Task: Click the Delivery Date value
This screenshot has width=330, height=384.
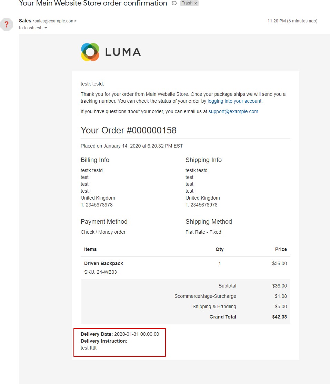Action: pos(137,334)
